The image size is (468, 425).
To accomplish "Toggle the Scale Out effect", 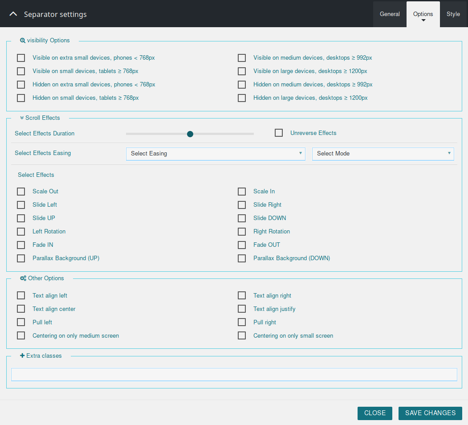I will pos(20,191).
